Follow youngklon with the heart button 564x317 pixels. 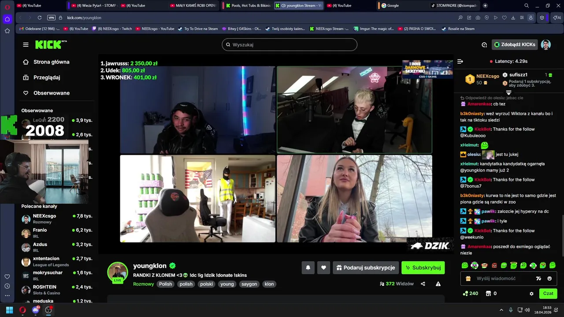click(x=323, y=268)
